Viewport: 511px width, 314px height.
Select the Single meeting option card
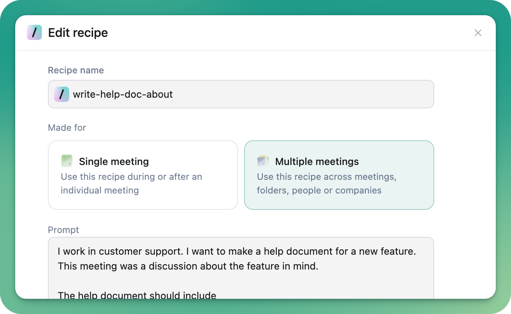tap(143, 175)
